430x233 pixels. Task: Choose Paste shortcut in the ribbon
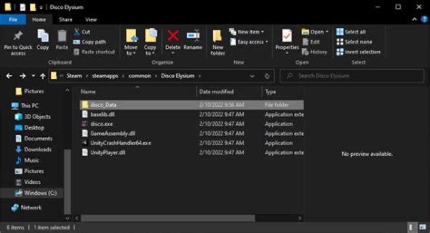(94, 52)
